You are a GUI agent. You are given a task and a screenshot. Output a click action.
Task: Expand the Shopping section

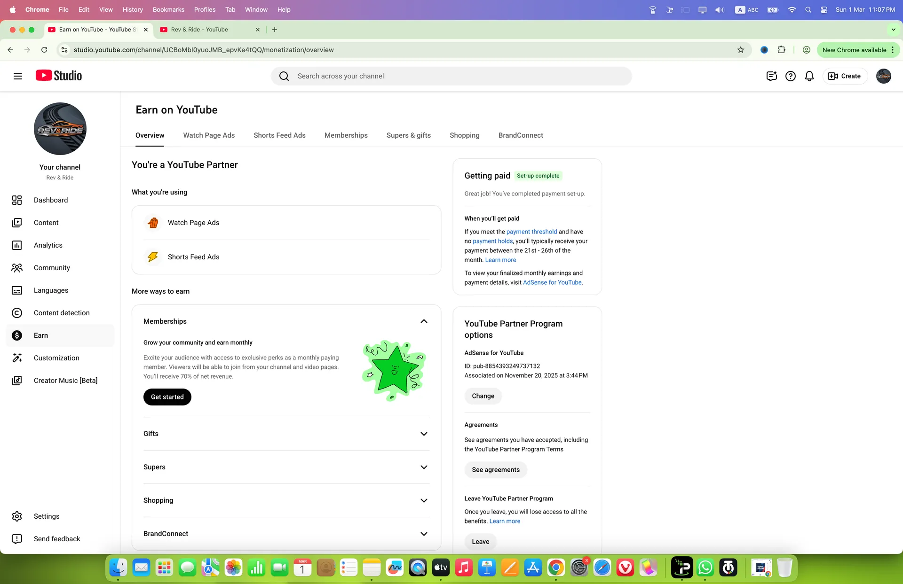[424, 500]
